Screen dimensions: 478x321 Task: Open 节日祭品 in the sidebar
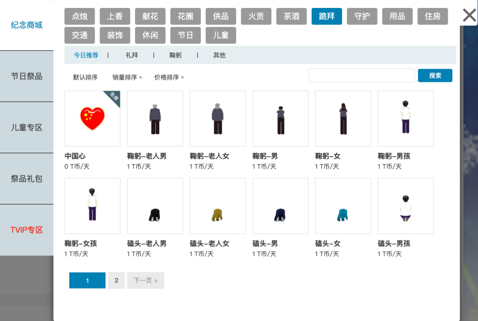(27, 76)
